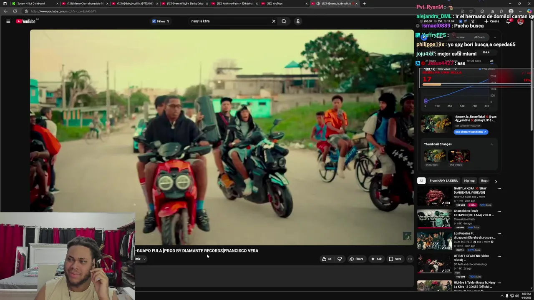
Task: Like the video with thumbs up
Action: tap(326, 259)
